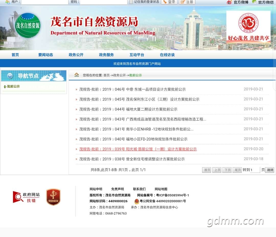Click the 注册 button
Screen dimensions: 276x237
click(x=187, y=2)
